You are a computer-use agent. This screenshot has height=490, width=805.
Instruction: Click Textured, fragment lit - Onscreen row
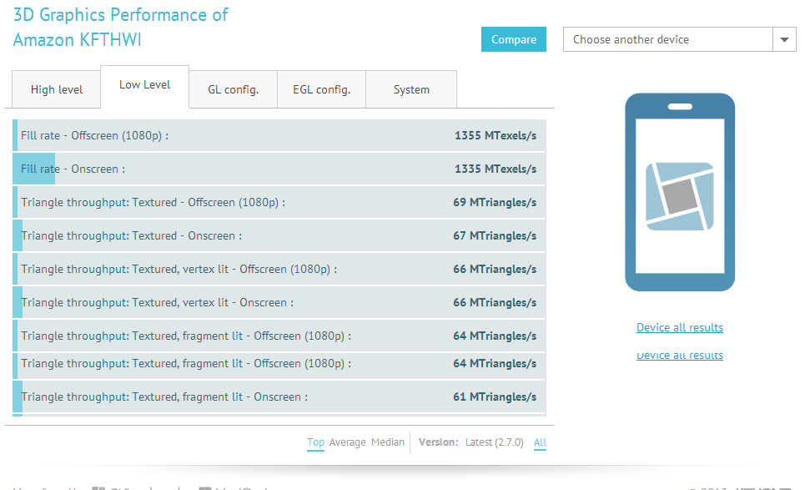tap(279, 397)
